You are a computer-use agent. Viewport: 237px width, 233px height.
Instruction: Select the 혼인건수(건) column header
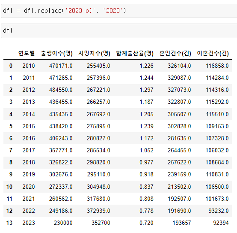175,53
